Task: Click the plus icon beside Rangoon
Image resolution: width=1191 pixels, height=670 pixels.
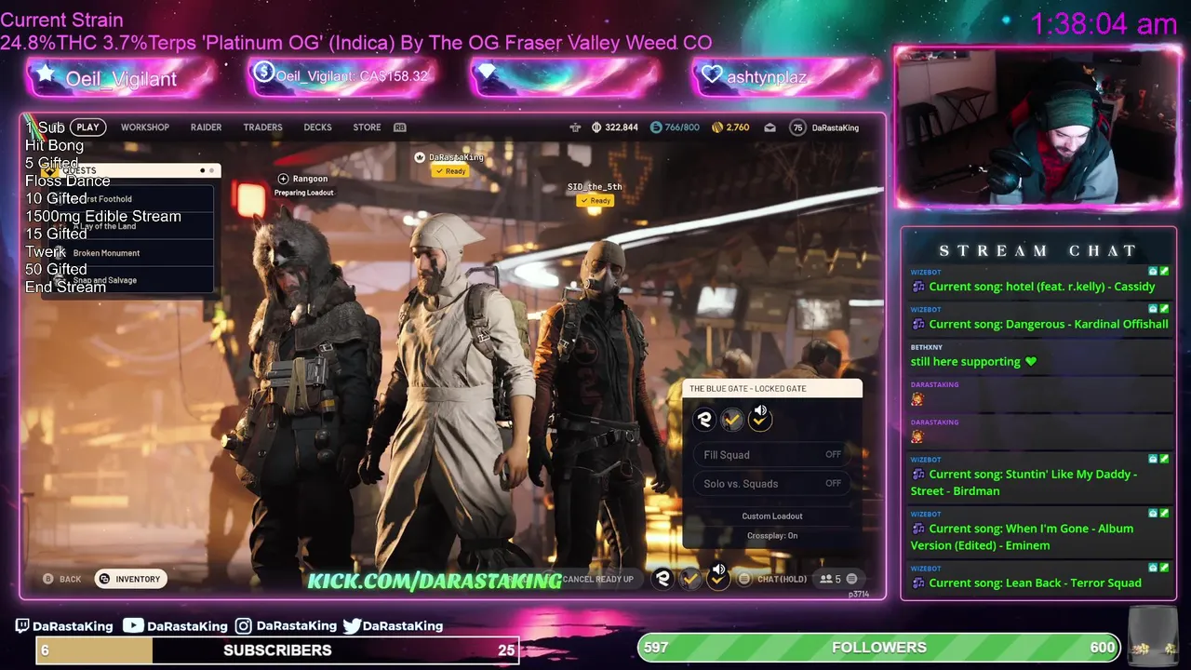Action: coord(283,179)
